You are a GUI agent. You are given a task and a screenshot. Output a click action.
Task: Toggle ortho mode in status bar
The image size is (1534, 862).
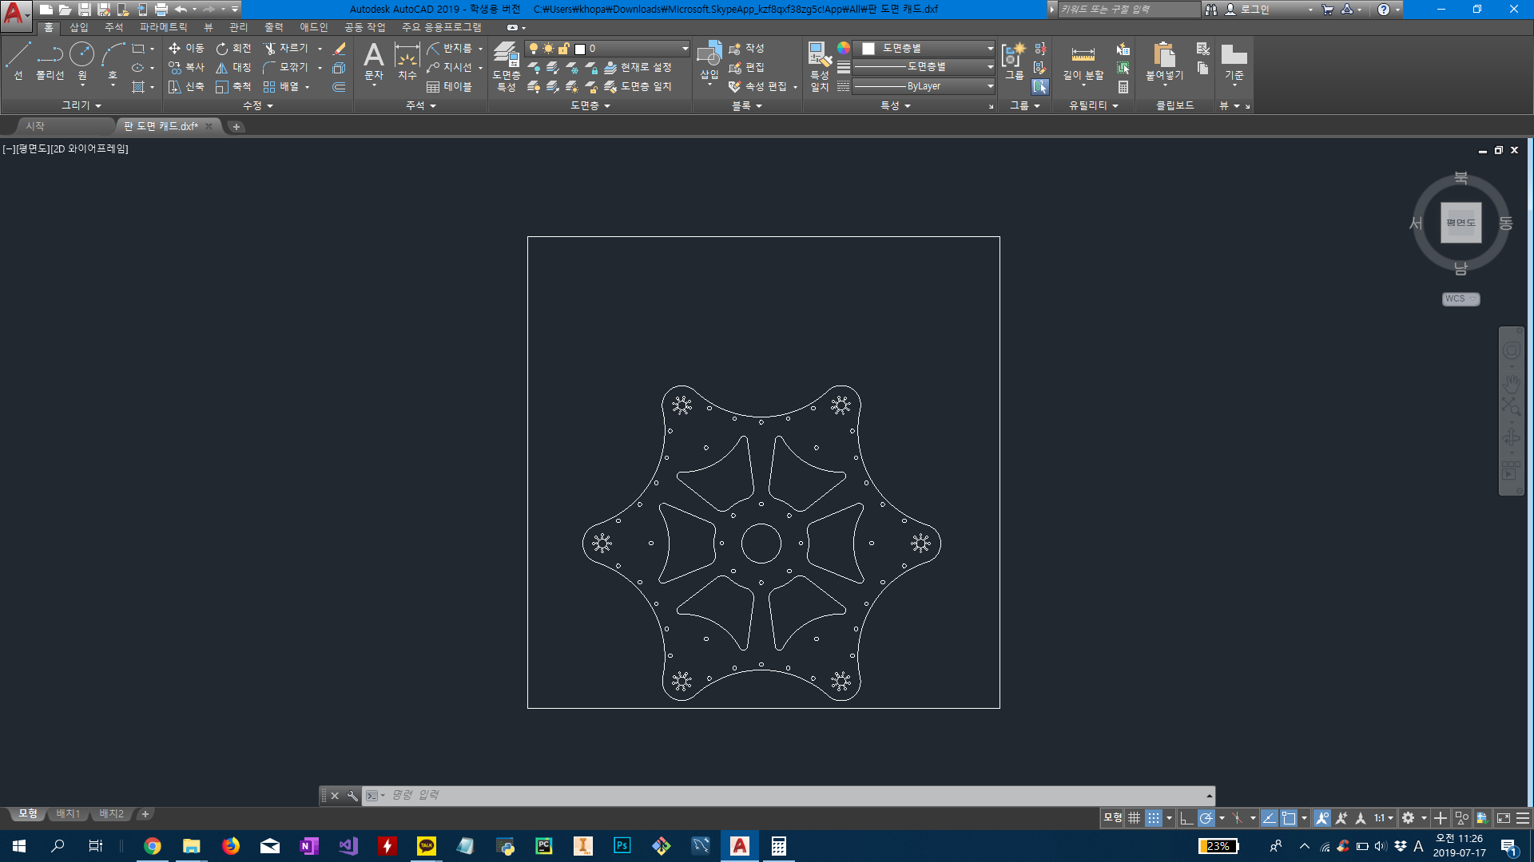(1186, 818)
